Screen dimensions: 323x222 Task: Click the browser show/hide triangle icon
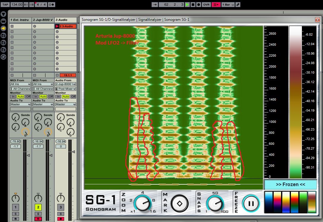click(x=3, y=14)
